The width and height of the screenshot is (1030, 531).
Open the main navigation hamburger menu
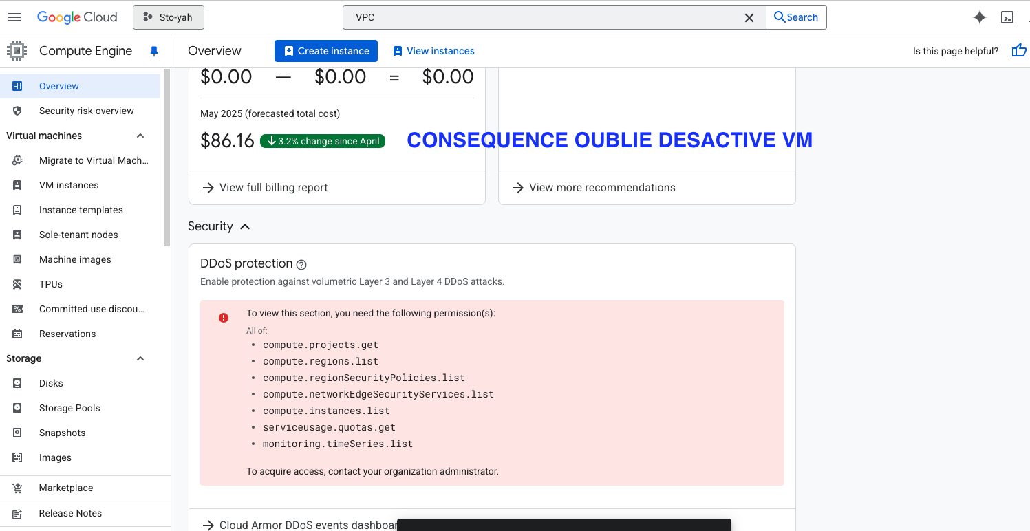[14, 17]
